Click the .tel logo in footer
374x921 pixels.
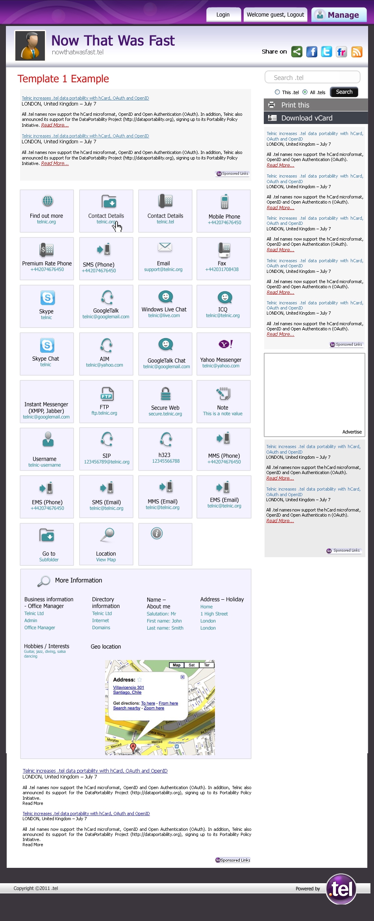click(x=341, y=889)
